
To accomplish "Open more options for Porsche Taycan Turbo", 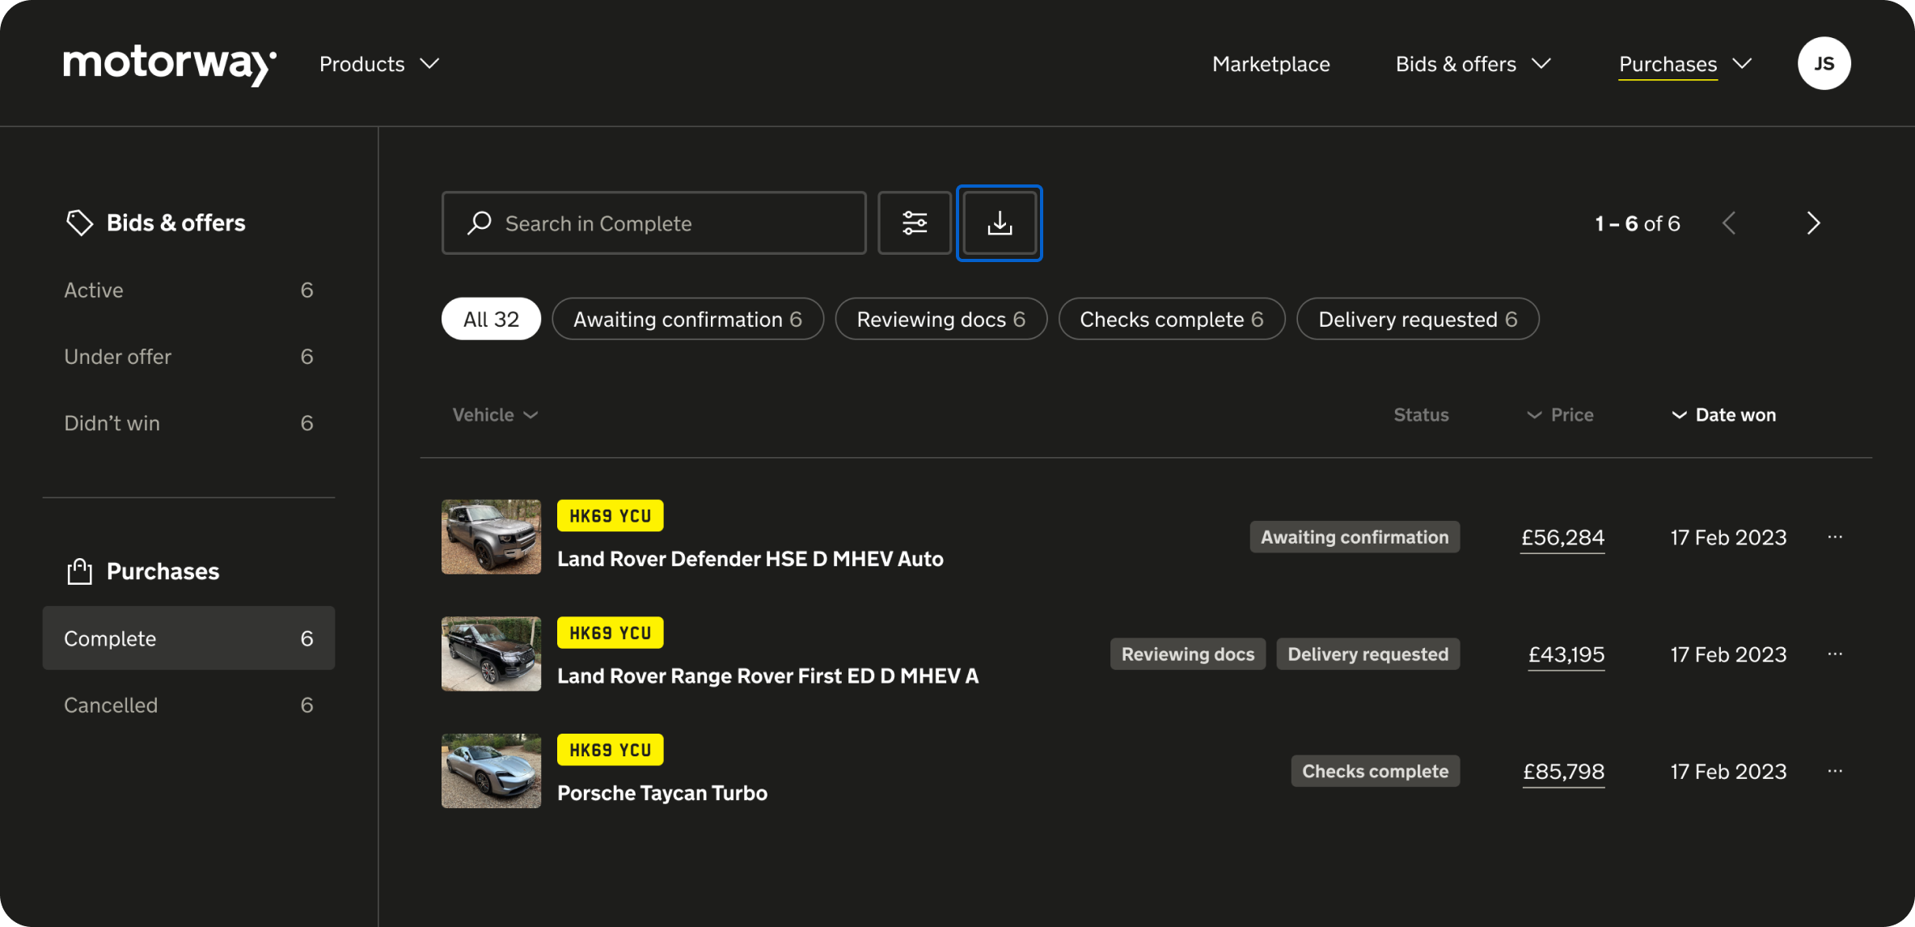I will (1835, 771).
